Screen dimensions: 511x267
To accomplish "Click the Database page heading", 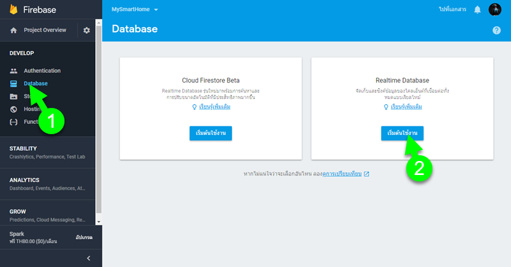I will [x=135, y=29].
